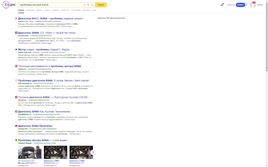Expand 'Читать ещё' in the korea-c.ru result

pyautogui.click(x=67, y=26)
